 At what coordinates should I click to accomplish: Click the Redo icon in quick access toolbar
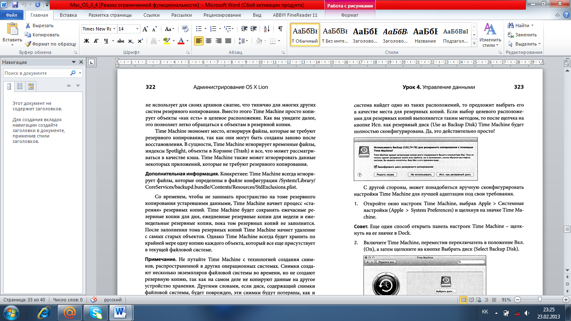pyautogui.click(x=38, y=5)
